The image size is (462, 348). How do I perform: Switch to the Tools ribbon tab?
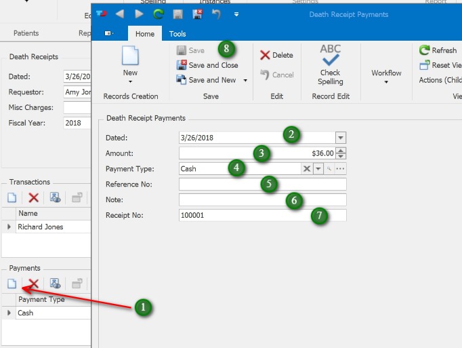point(177,34)
